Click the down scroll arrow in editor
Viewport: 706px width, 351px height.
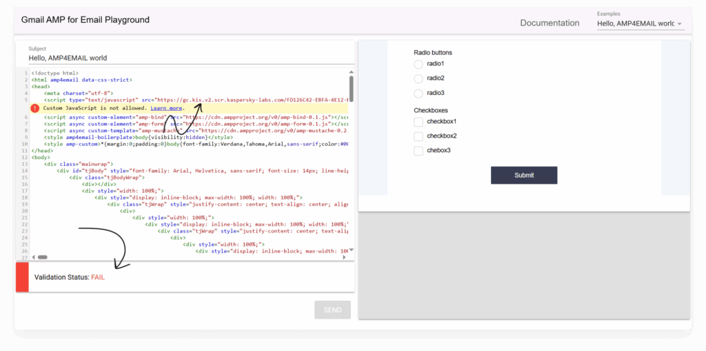tap(351, 250)
